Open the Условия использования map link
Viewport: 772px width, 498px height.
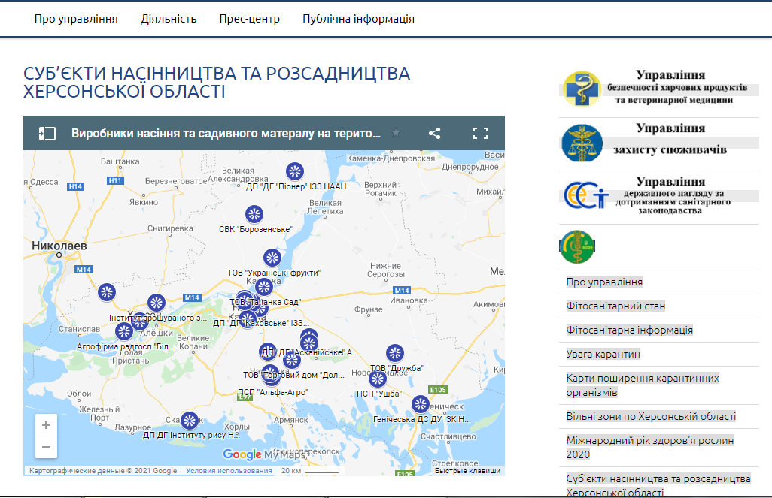(229, 471)
